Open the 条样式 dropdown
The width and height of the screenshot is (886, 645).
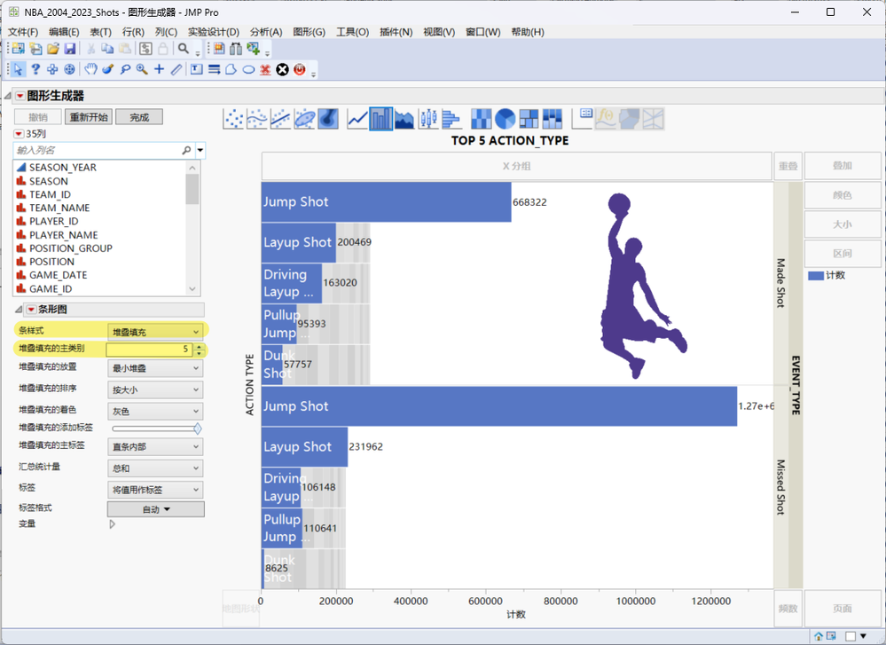click(x=155, y=331)
